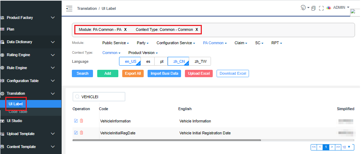Open the ADMIN user menu
This screenshot has height=154, width=361.
click(x=341, y=8)
